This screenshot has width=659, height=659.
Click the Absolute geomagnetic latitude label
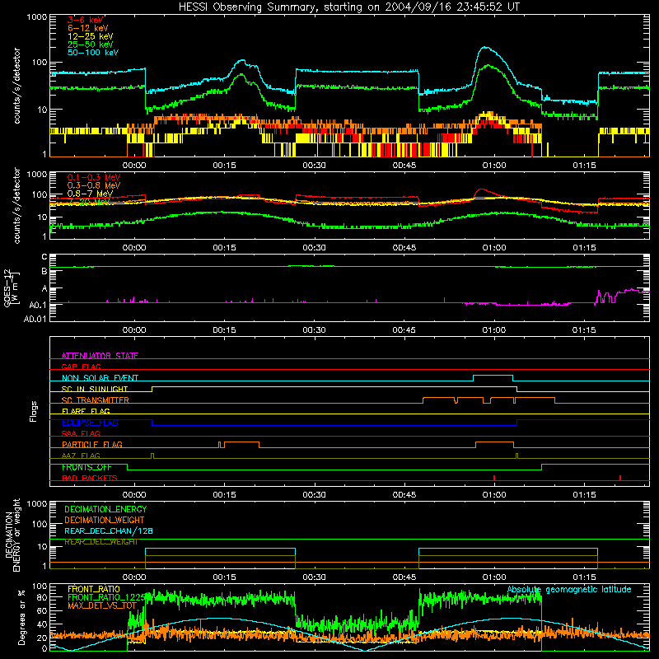coord(569,589)
